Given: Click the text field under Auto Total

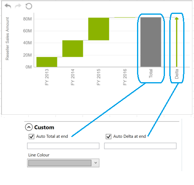Looking at the screenshot, I should [63, 146].
